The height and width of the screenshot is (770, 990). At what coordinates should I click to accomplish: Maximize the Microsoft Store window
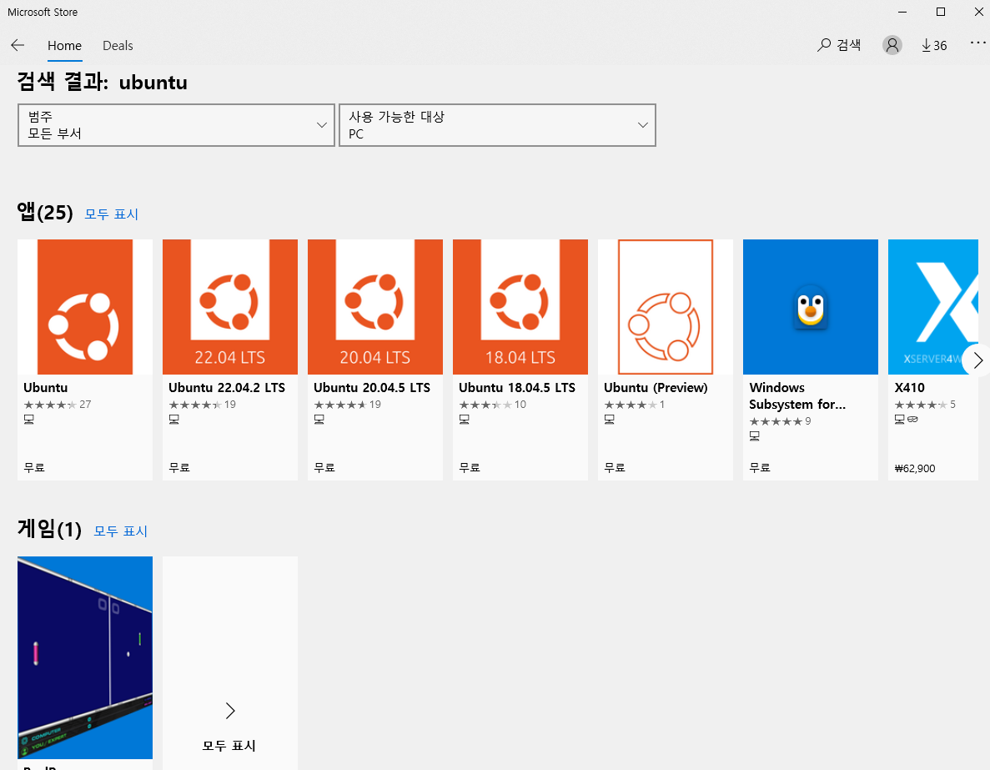[941, 12]
